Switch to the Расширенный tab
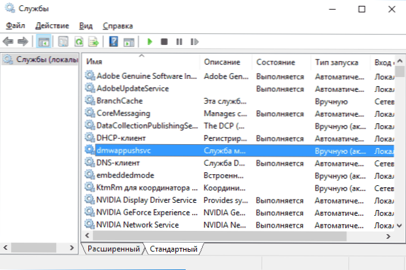 pos(113,249)
